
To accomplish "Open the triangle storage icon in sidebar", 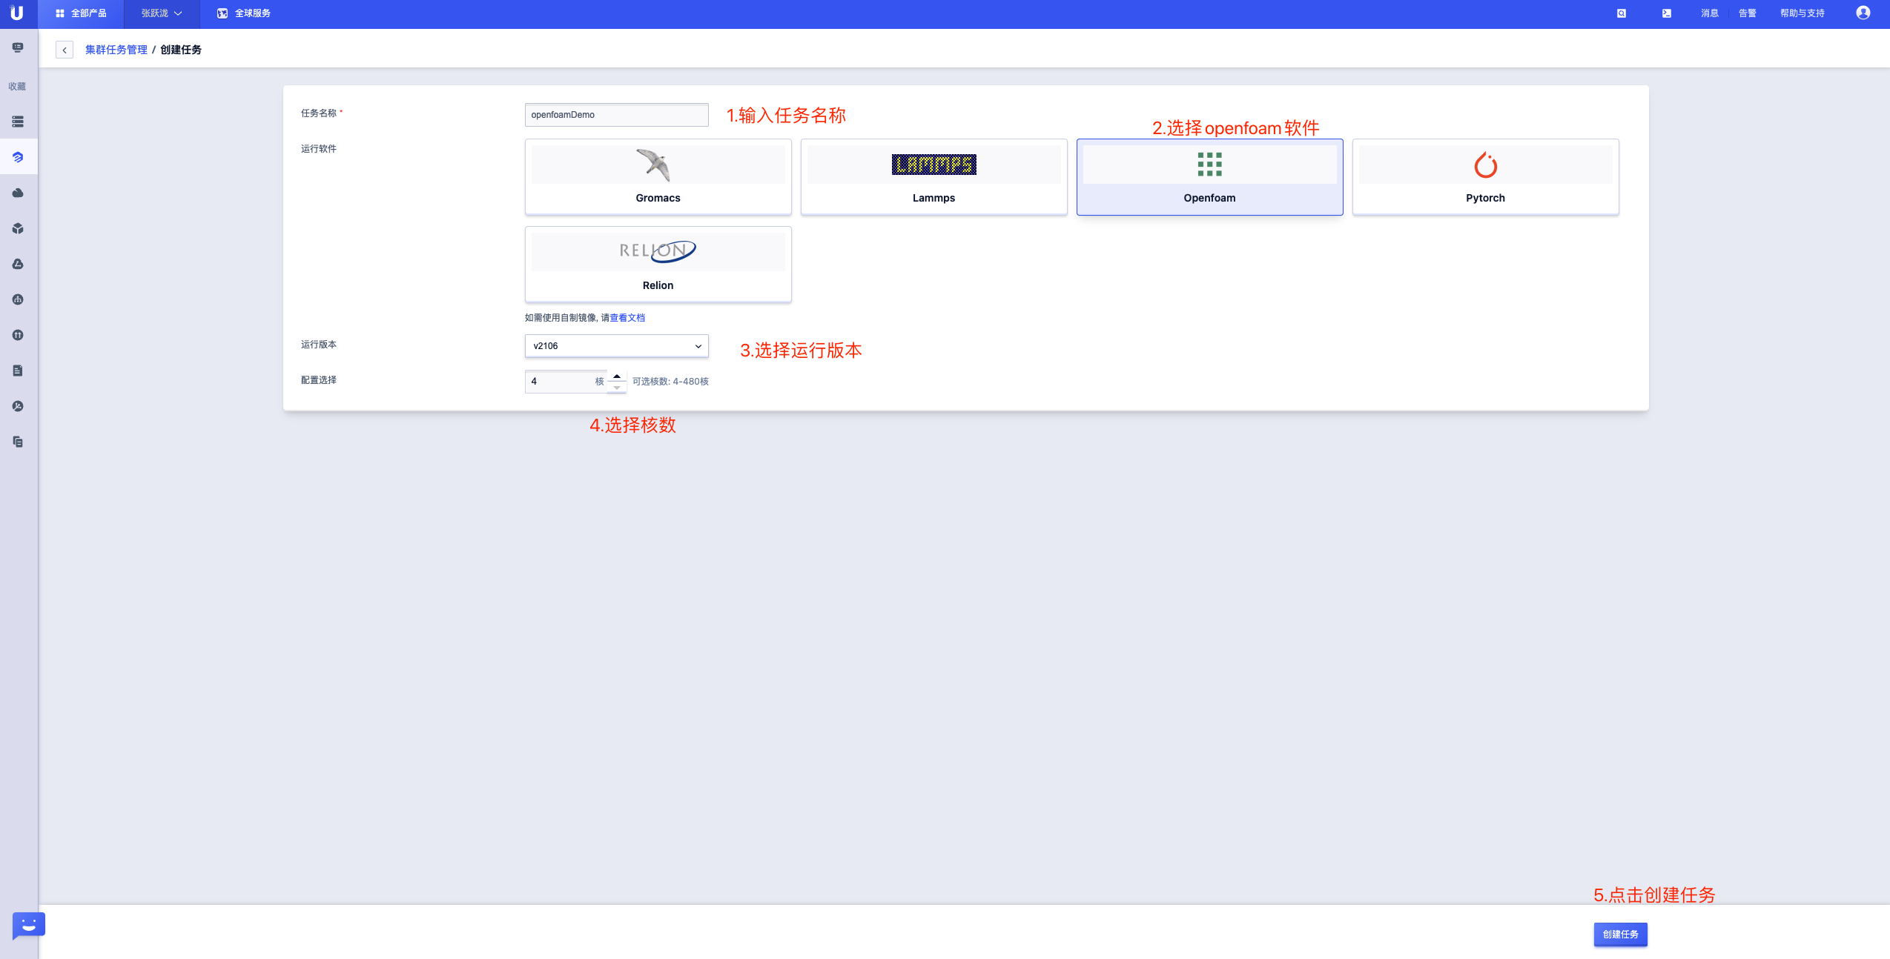I will (18, 264).
